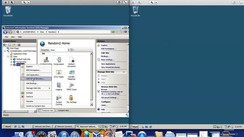Image resolution: width=244 pixels, height=137 pixels.
Task: Open Recycle Bin on left desktop
Action: pos(8,11)
